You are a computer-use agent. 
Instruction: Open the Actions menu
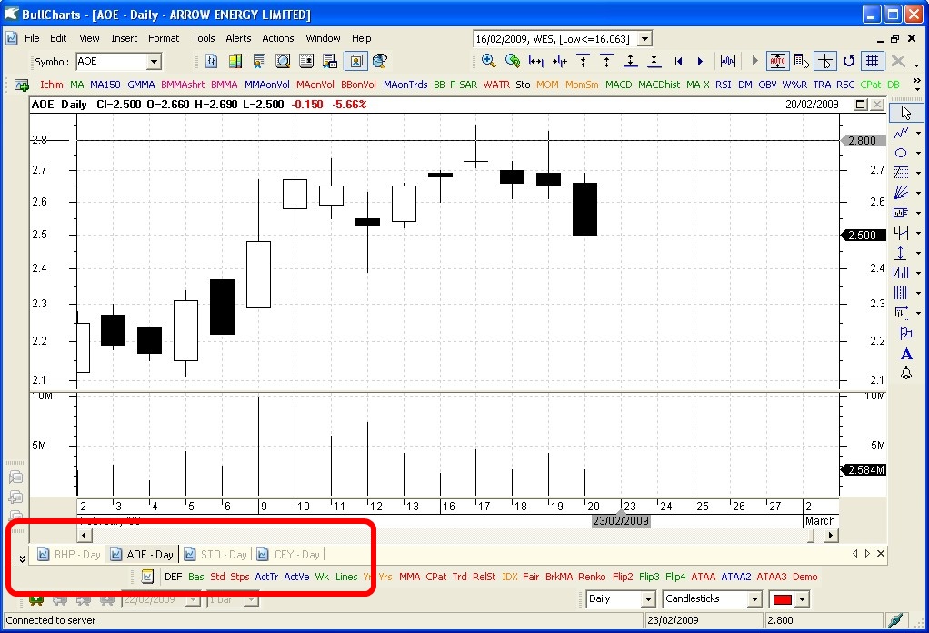click(278, 38)
